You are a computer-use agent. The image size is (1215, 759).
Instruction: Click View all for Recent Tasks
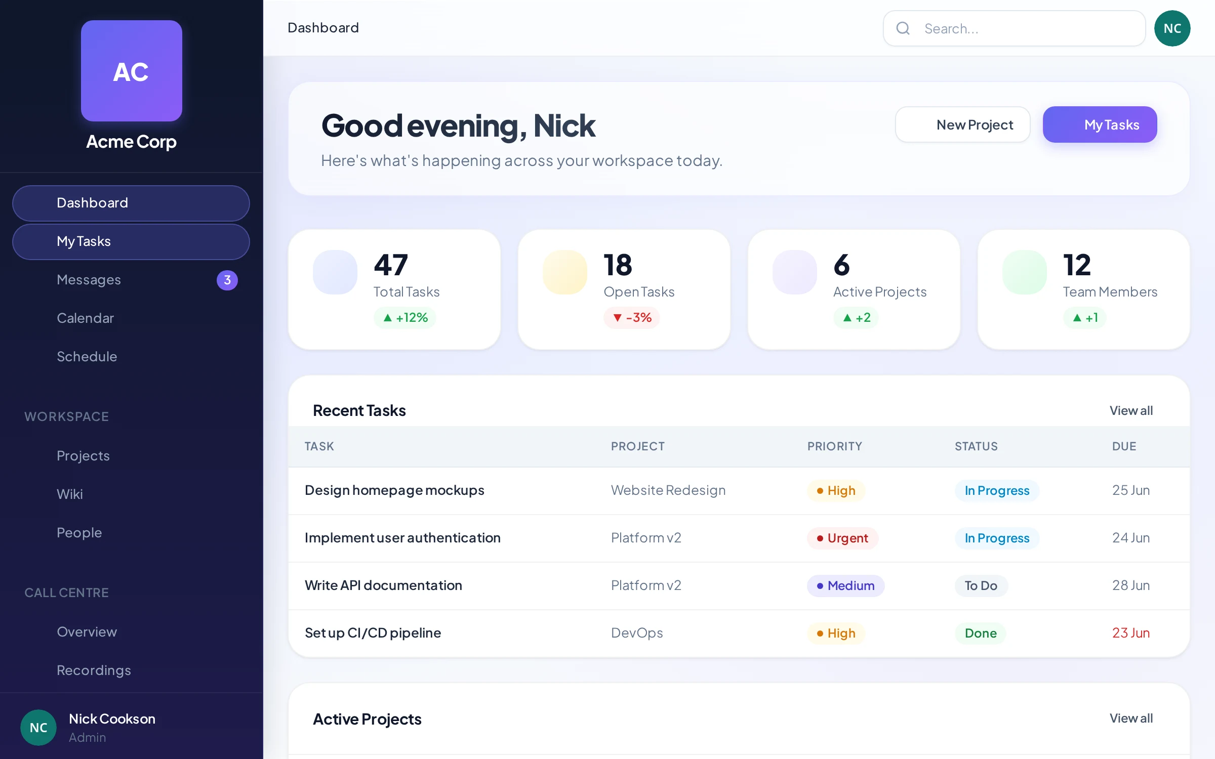(1131, 410)
